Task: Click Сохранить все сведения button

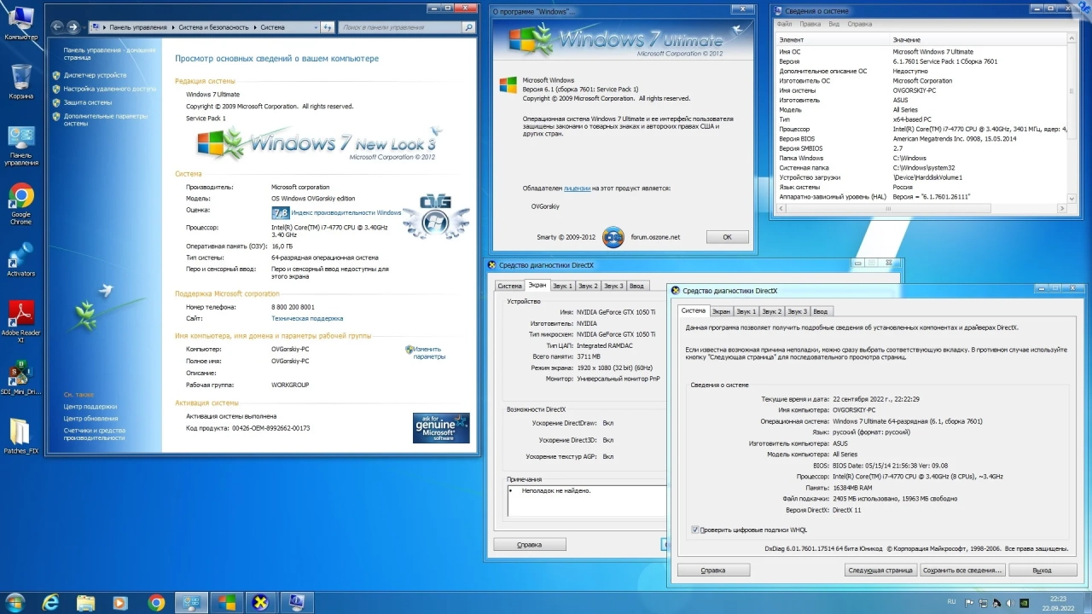Action: (962, 570)
